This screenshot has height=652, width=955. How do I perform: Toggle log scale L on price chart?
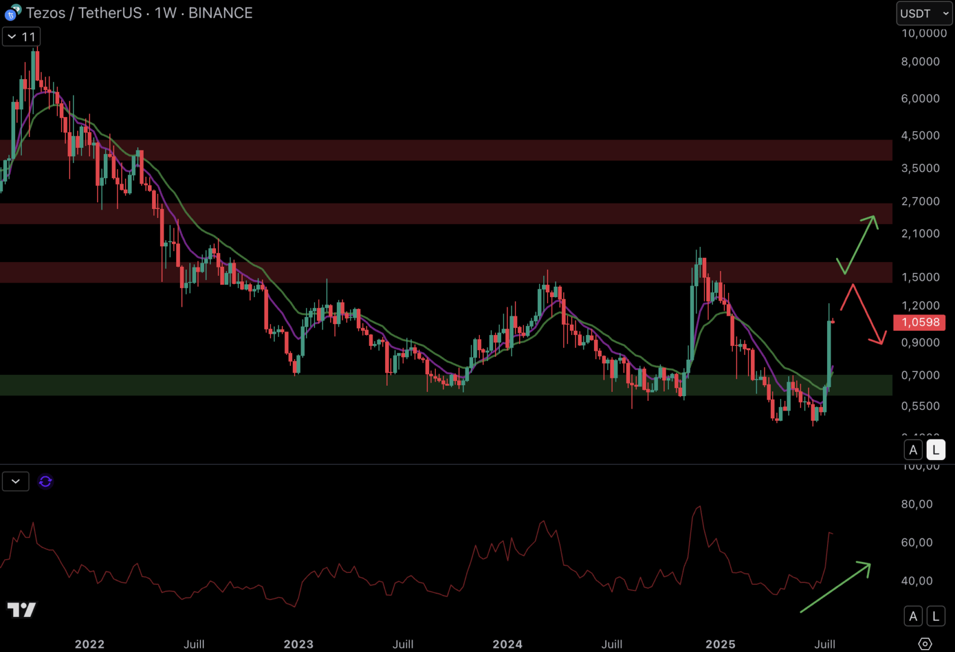[936, 450]
